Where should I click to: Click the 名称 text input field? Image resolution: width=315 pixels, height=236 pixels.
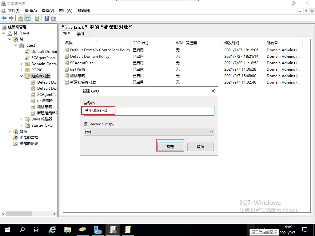click(149, 111)
